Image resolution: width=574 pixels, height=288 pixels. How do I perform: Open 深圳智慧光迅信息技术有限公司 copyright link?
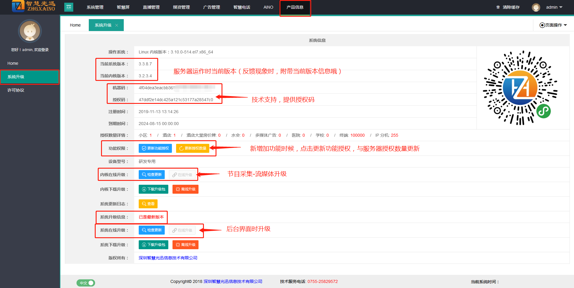168,258
